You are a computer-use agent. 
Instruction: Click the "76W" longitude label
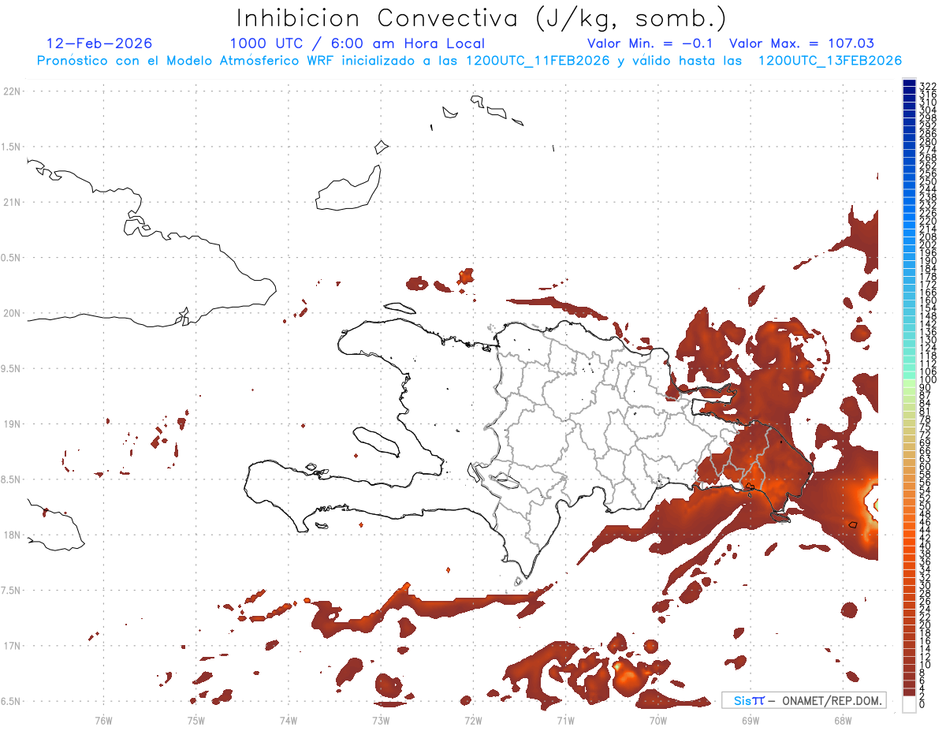click(103, 720)
